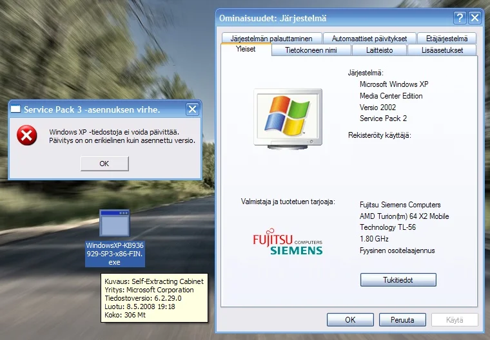Screen dimensions: 490x340
Task: Open Tukitiedot support information
Action: (398, 280)
